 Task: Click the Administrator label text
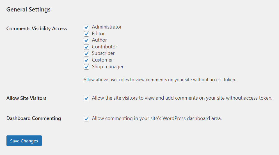click(107, 27)
